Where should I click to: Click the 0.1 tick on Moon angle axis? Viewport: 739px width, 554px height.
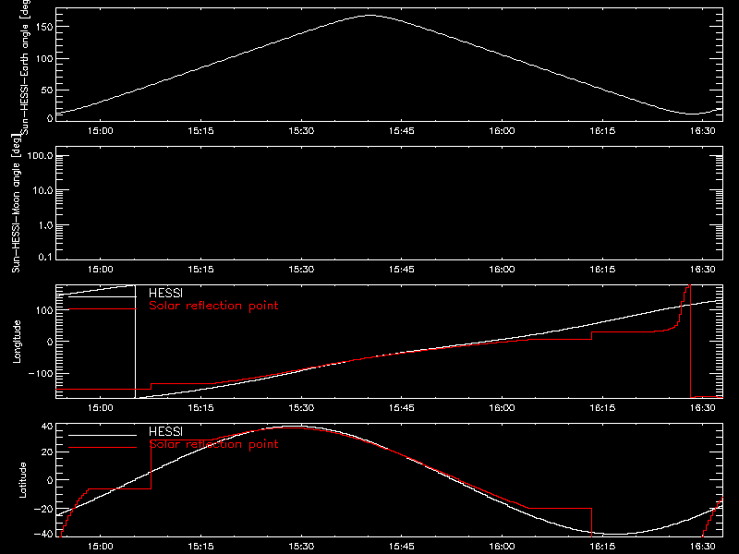(45, 258)
